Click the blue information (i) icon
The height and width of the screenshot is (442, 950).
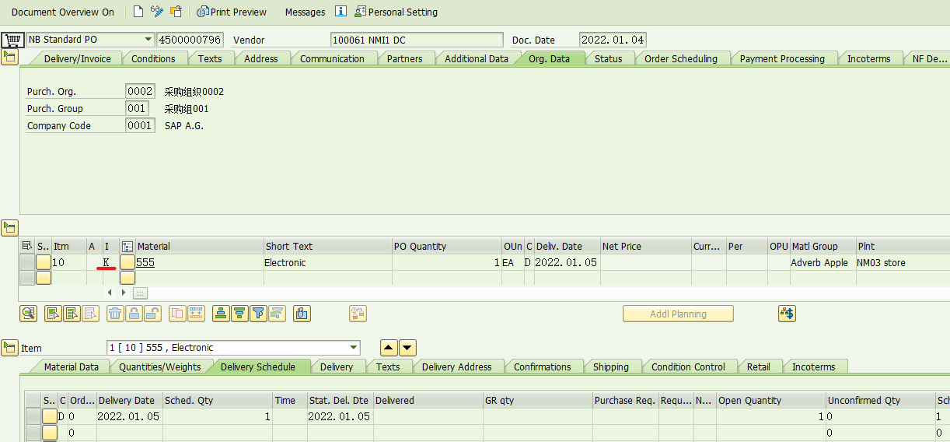(341, 12)
